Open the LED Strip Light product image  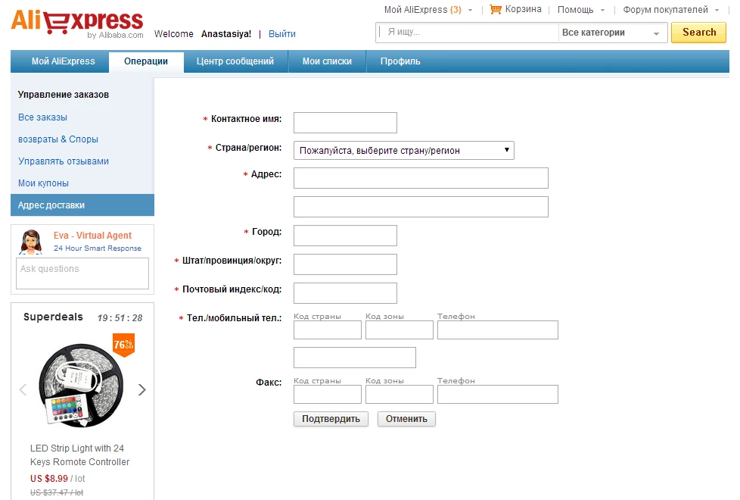pyautogui.click(x=82, y=386)
